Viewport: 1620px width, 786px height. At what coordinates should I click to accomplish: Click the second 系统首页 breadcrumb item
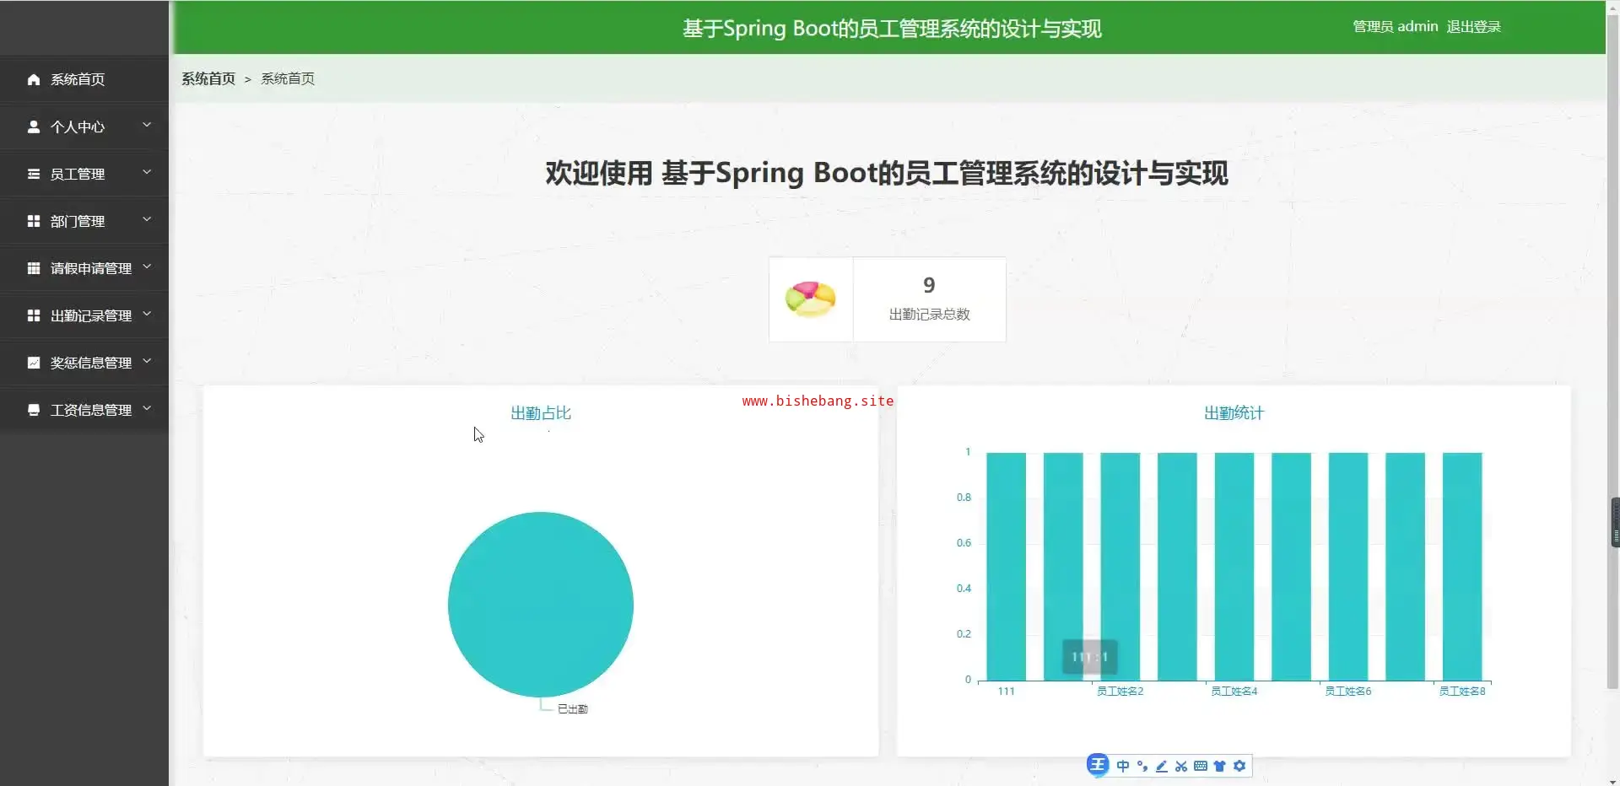tap(288, 78)
